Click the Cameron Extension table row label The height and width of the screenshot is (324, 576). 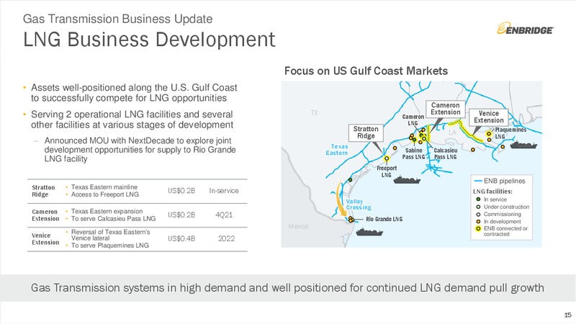(45, 215)
